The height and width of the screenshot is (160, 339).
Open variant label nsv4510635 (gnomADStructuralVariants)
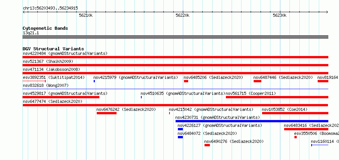click(183, 93)
